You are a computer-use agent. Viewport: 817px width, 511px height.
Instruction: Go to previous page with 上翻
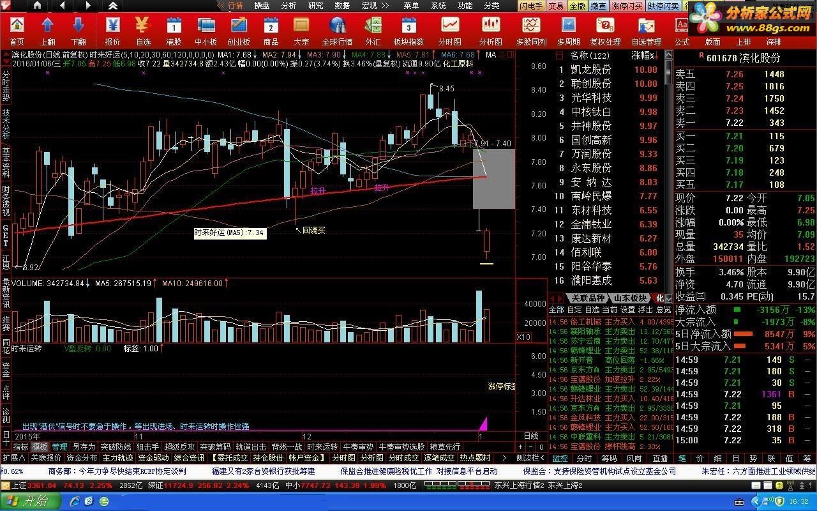[x=48, y=31]
